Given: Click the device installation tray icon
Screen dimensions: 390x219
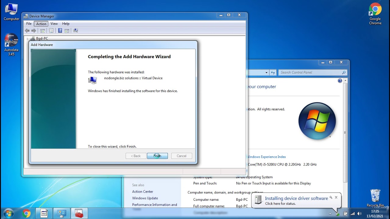Looking at the screenshot, I should point(338,214).
